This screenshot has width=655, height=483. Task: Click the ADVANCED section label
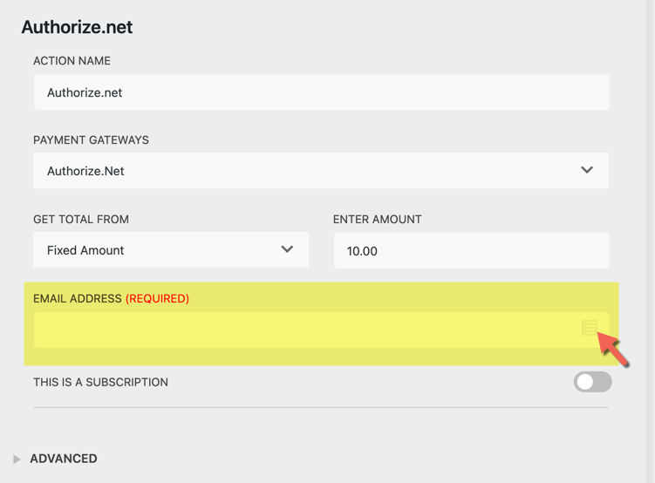(64, 459)
